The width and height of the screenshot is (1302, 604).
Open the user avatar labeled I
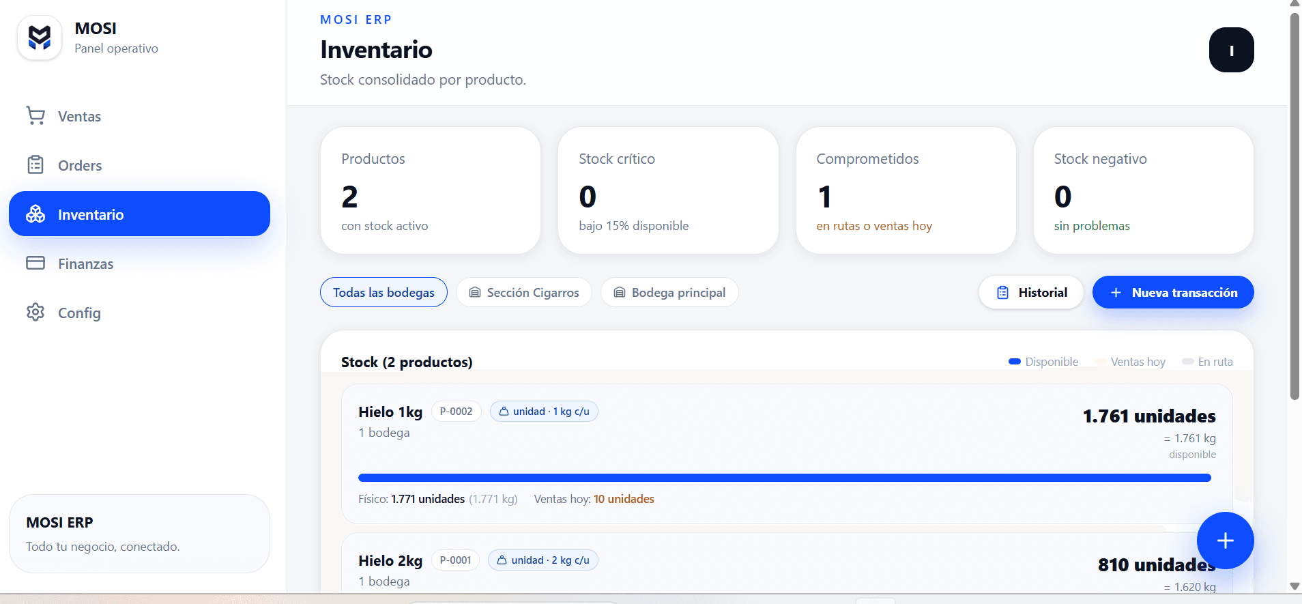tap(1231, 50)
